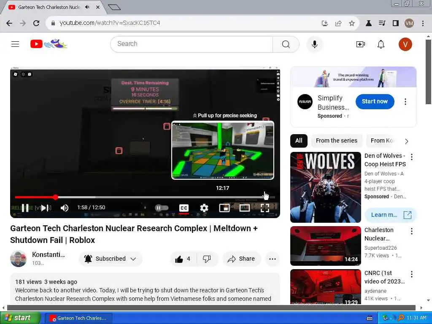Seek to 12:17 on the progress bar

[x=264, y=197]
